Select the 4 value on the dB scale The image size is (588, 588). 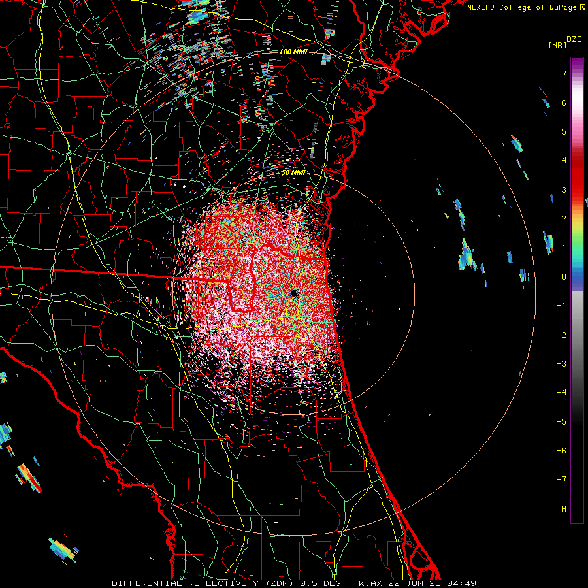[564, 161]
